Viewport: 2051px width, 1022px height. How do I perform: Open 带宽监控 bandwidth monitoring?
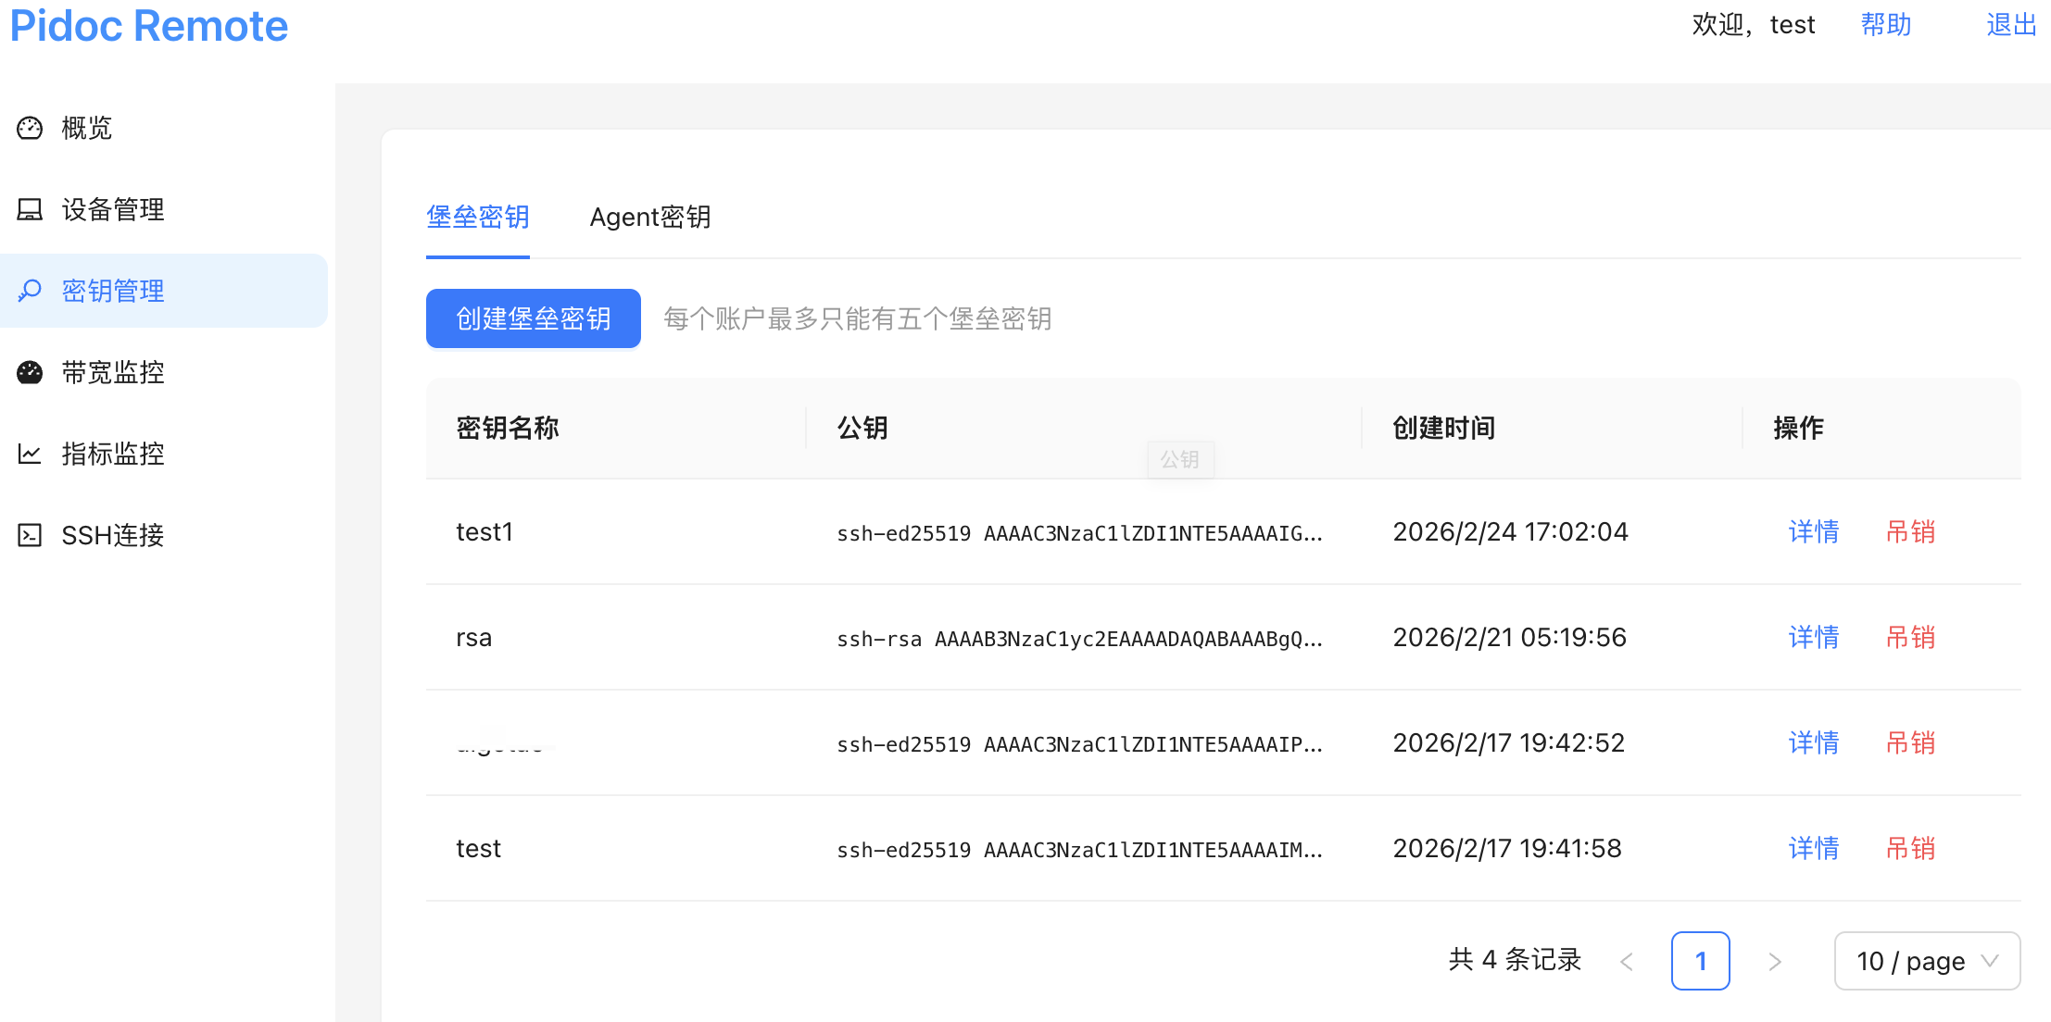click(x=111, y=372)
